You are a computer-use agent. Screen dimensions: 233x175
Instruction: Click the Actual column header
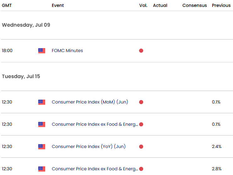pos(160,5)
